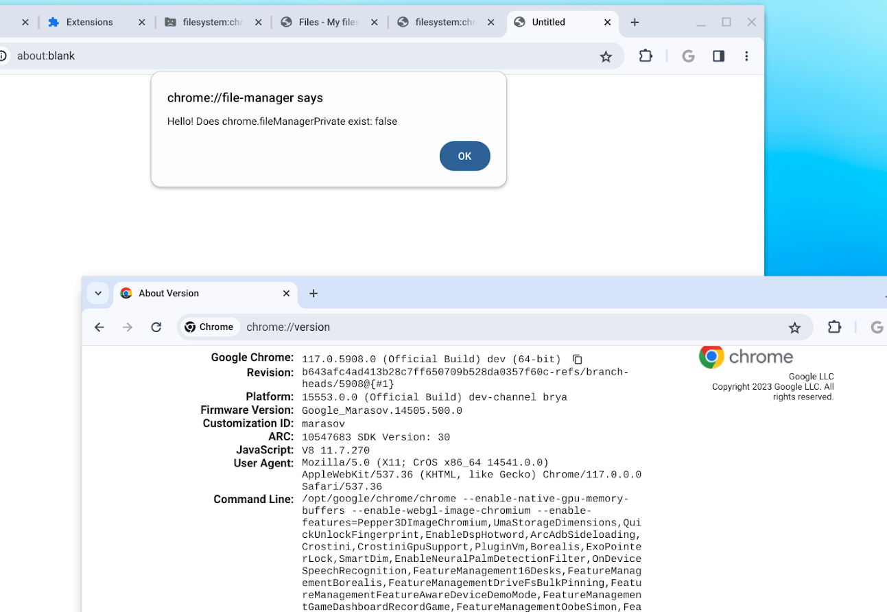Image resolution: width=887 pixels, height=612 pixels.
Task: Expand the tab search dropdown arrow
Action: pos(98,293)
